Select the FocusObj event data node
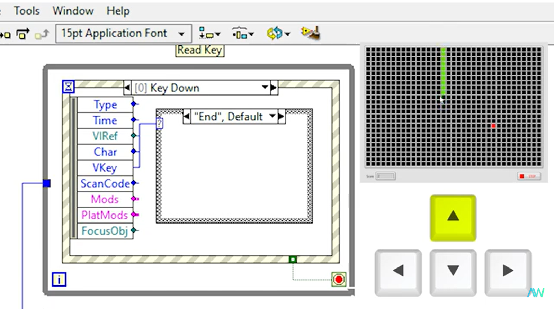 [105, 231]
